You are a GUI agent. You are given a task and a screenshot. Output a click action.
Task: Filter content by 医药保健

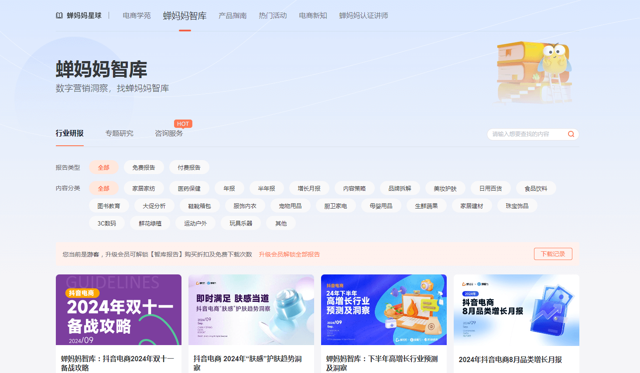click(189, 188)
